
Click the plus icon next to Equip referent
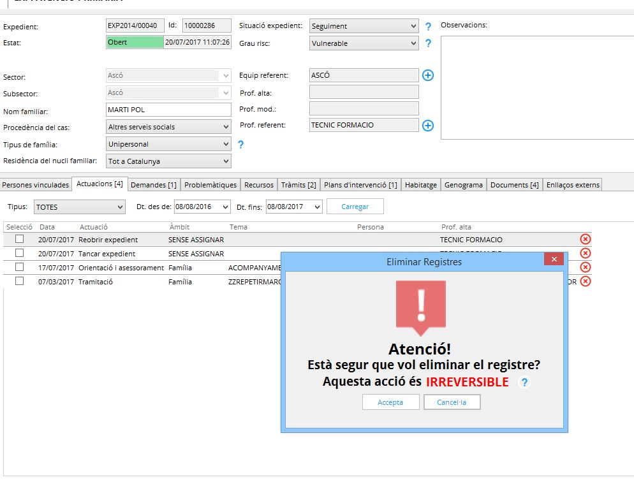(428, 75)
